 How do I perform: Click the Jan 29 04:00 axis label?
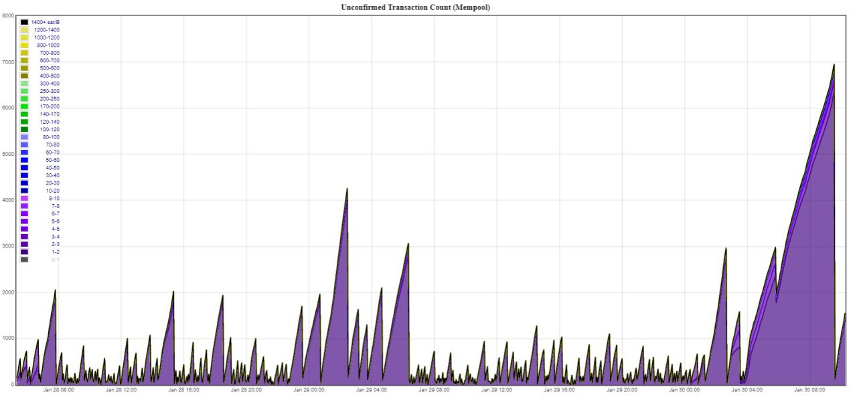click(372, 389)
